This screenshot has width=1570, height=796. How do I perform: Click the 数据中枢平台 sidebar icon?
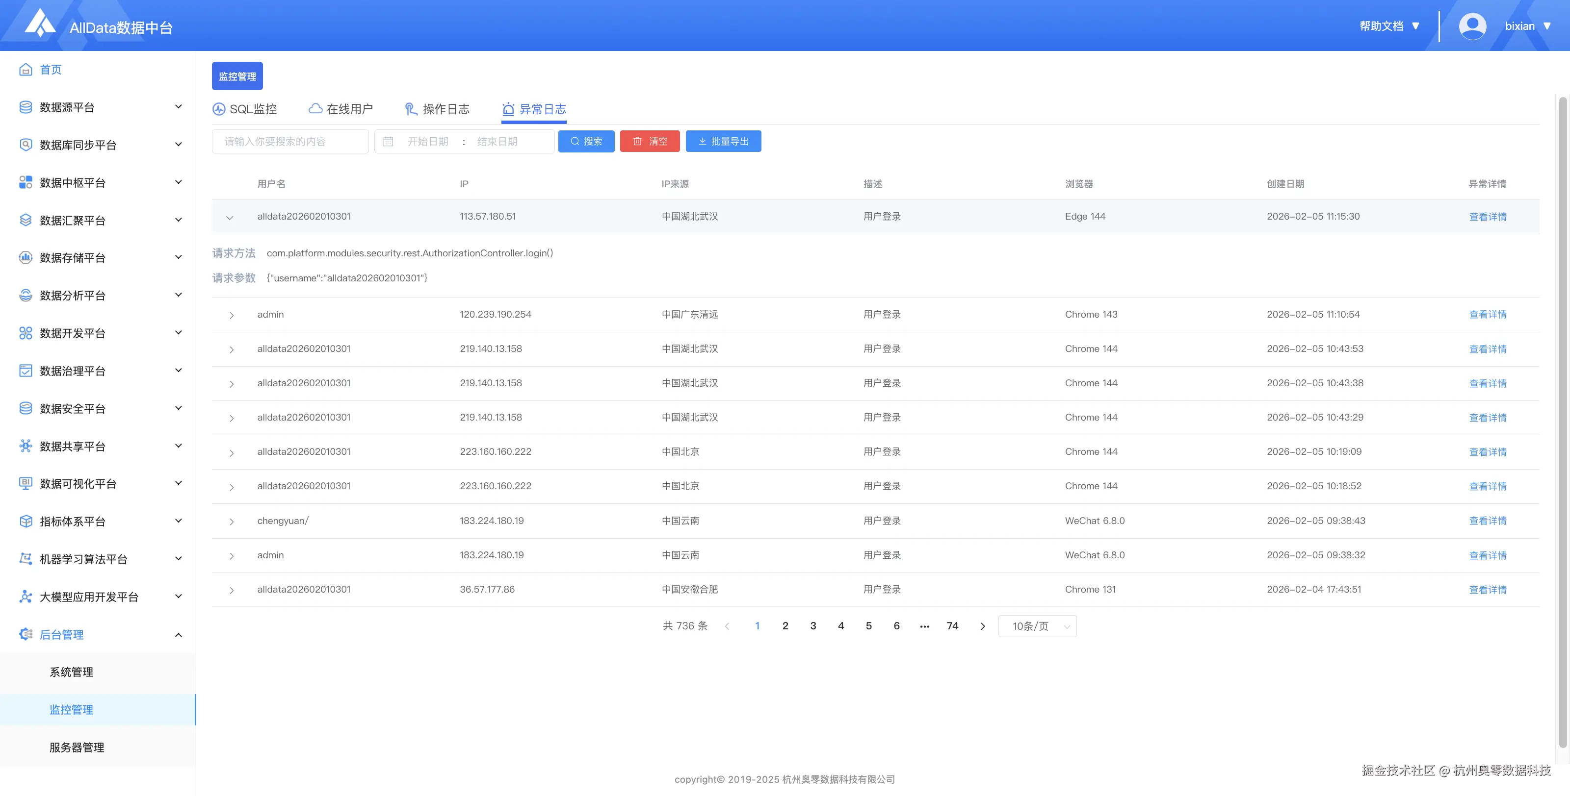26,183
